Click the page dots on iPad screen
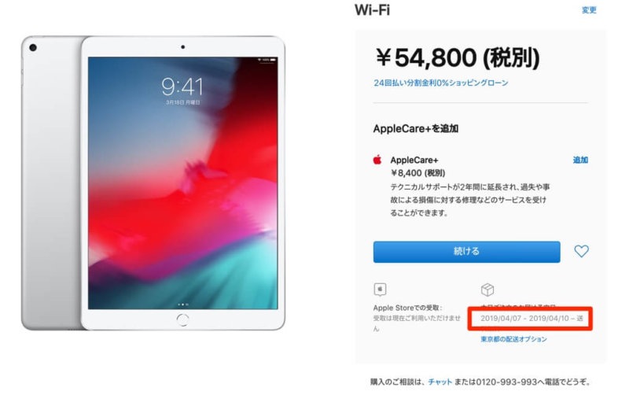 pyautogui.click(x=183, y=305)
